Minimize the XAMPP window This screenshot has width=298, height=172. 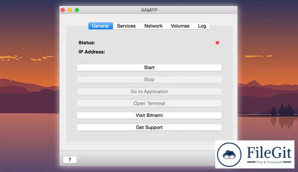tap(70, 10)
